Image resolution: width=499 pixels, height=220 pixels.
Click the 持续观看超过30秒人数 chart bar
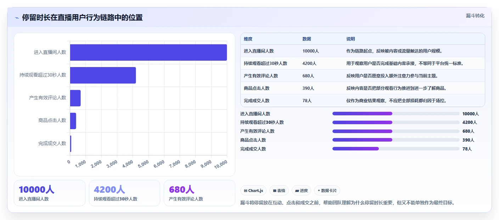[103, 75]
